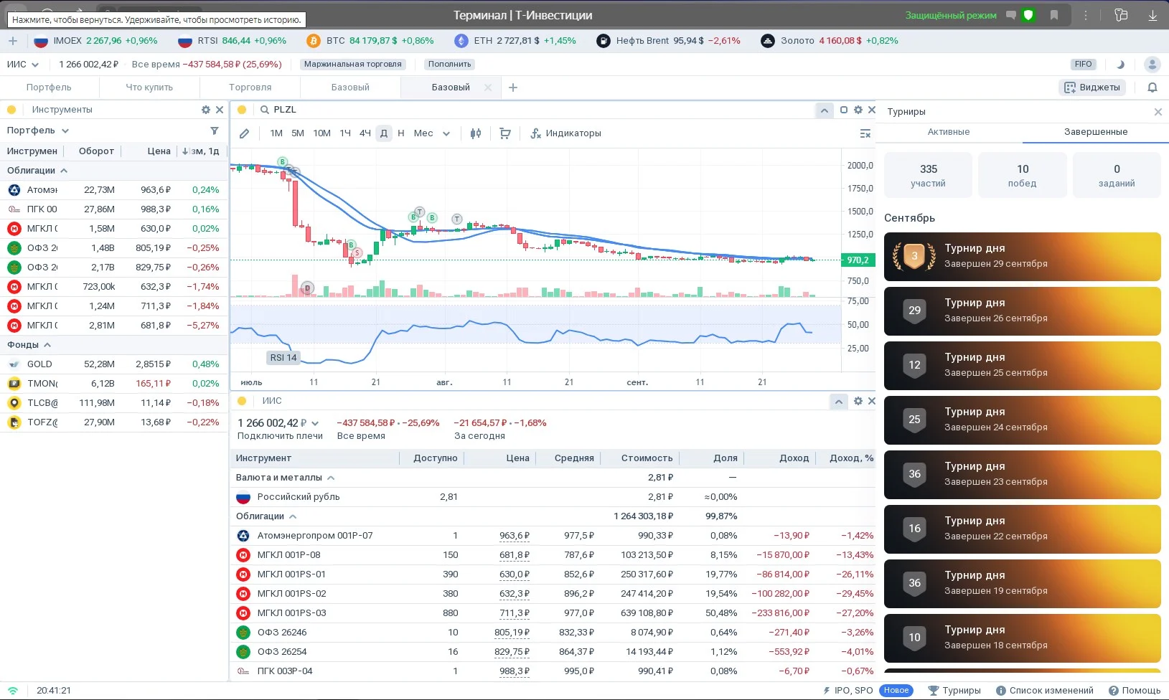Click the filter icon in Инструменты widget
Screen dimensions: 1169x700
tap(215, 131)
